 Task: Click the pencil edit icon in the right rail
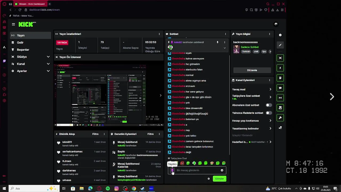click(x=280, y=45)
